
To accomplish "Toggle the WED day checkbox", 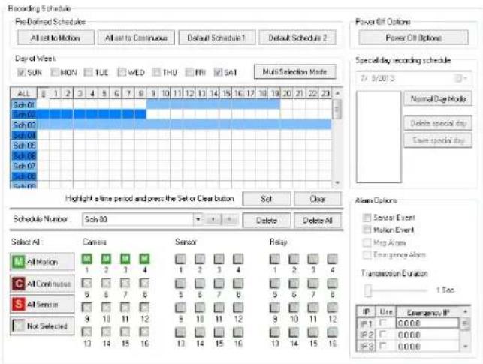I will click(x=122, y=72).
